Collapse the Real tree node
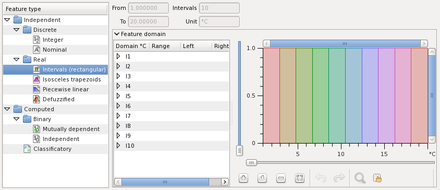 tap(17, 60)
